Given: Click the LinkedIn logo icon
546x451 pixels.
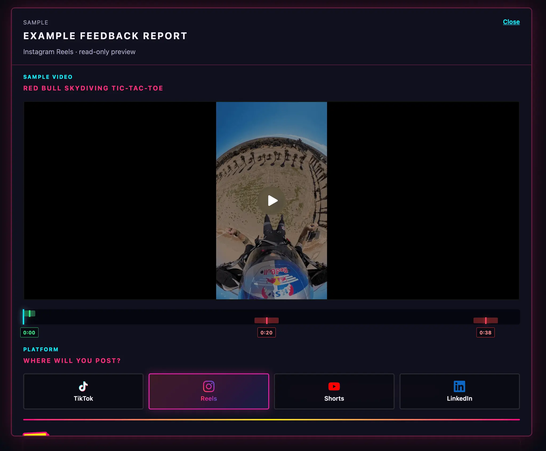Looking at the screenshot, I should 459,386.
